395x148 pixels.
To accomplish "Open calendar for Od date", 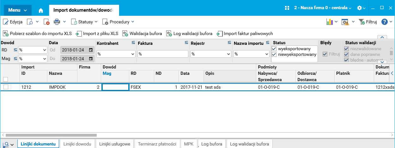I will [x=91, y=50].
